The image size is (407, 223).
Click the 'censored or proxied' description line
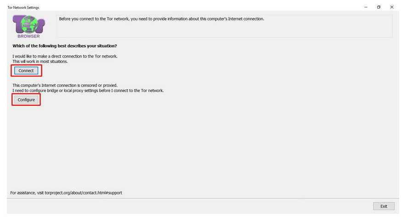[65, 86]
